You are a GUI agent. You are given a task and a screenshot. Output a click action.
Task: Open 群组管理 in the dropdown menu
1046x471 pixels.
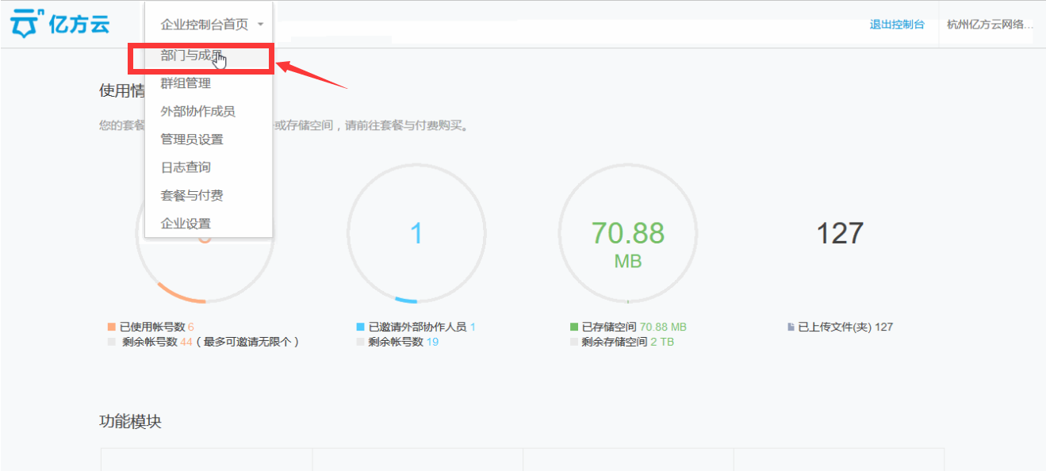coord(186,83)
